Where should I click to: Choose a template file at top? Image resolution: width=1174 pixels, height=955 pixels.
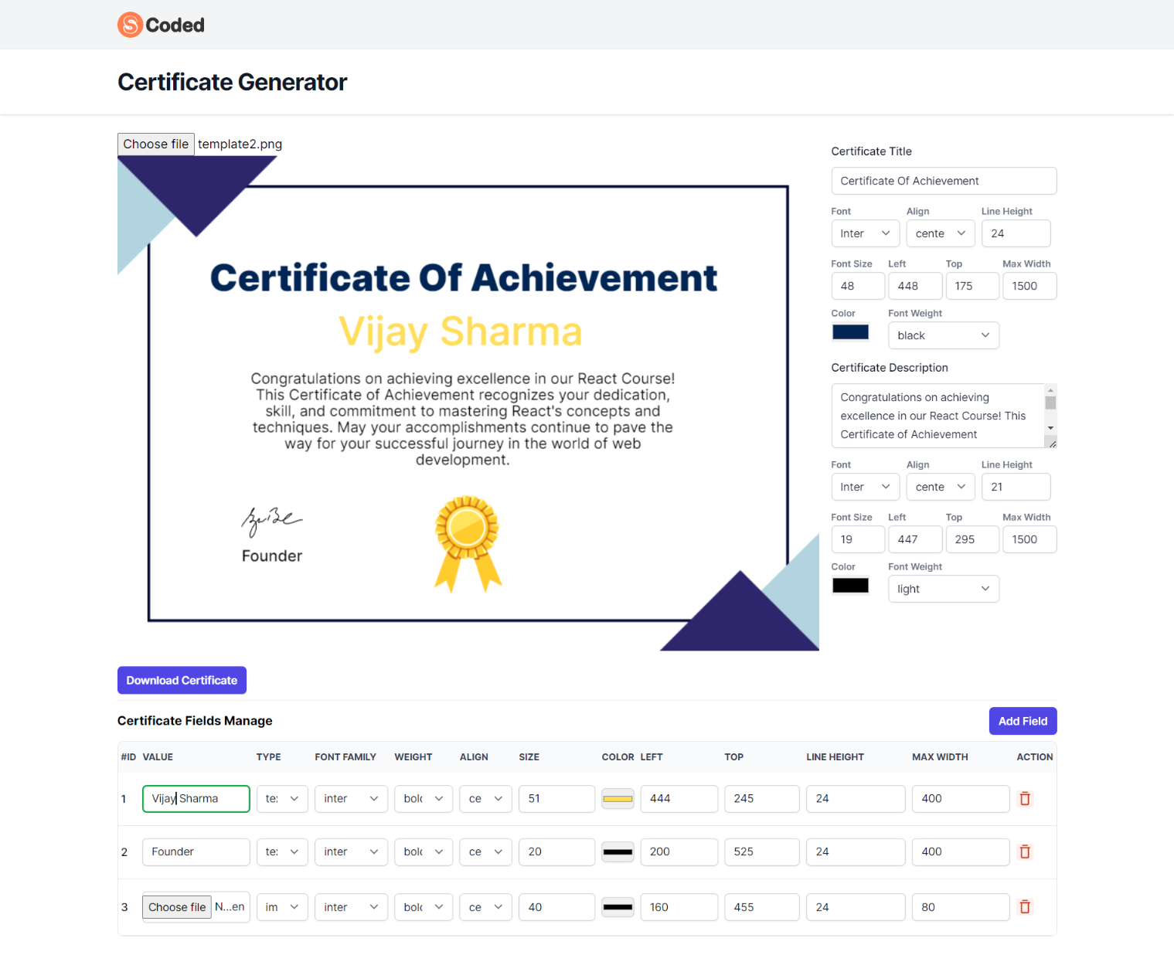pos(155,144)
